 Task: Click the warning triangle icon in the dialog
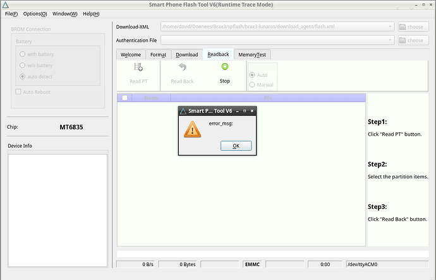pyautogui.click(x=193, y=129)
